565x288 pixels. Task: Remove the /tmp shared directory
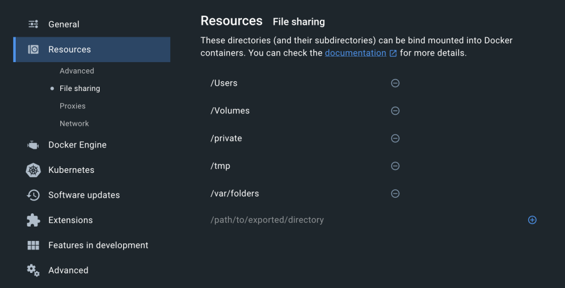(395, 166)
